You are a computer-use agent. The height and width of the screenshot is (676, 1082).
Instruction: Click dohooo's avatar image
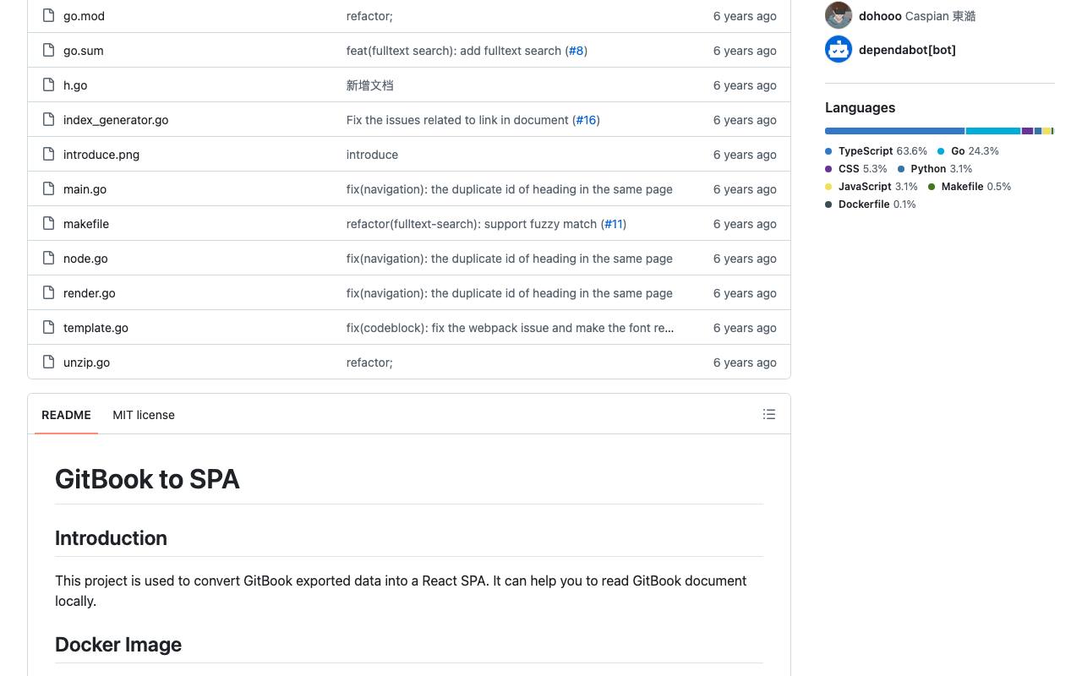[x=839, y=15]
